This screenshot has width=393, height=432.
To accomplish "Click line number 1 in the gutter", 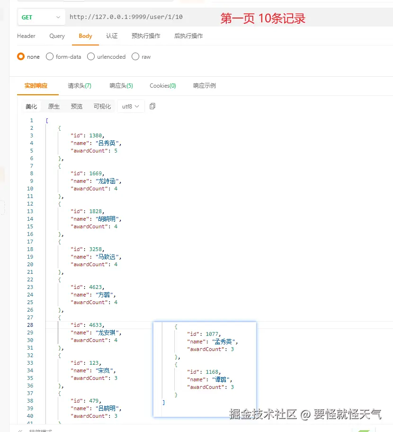I will coord(31,120).
